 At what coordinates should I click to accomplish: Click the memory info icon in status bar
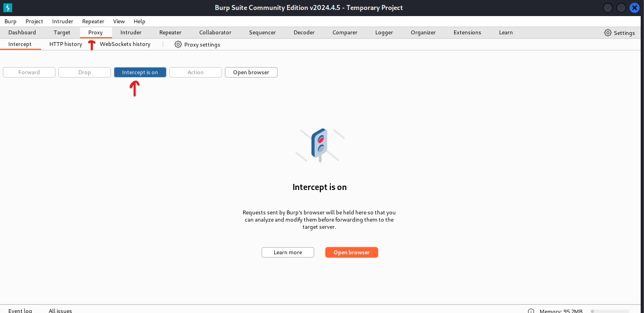click(531, 311)
